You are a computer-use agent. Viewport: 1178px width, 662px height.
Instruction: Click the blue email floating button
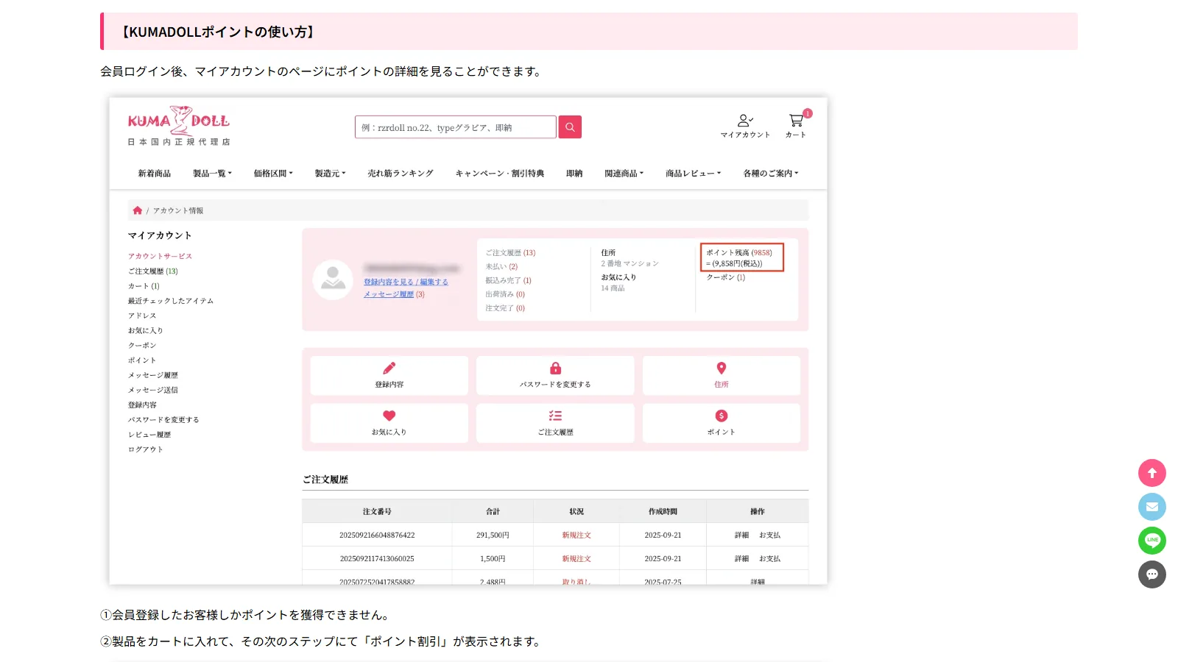tap(1152, 507)
